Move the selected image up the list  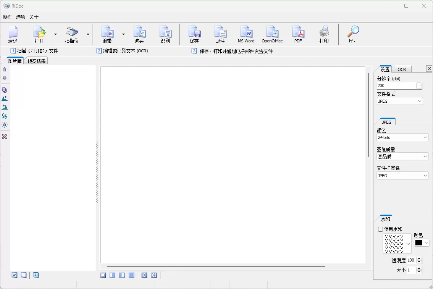coord(5,69)
